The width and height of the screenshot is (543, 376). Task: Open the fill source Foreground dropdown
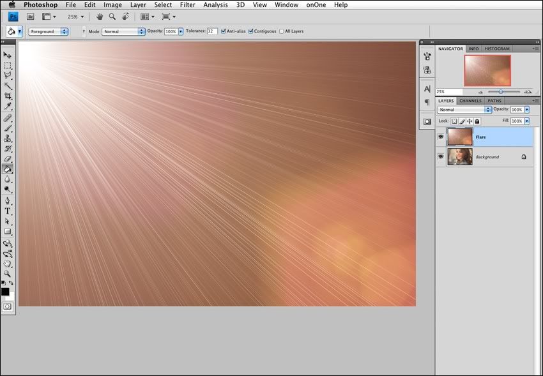point(48,31)
